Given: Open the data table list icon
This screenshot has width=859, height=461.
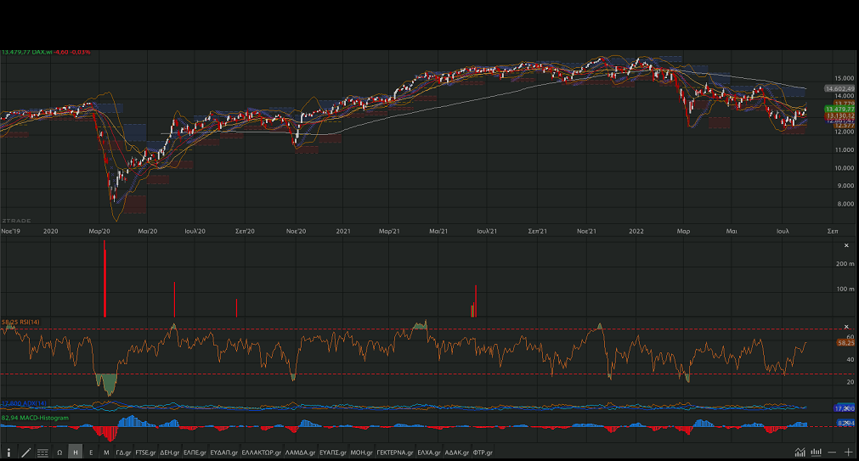Looking at the screenshot, I should click(42, 453).
